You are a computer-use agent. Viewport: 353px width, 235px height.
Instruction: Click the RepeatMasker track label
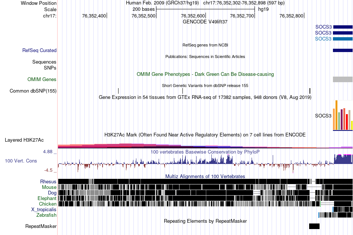click(x=41, y=226)
